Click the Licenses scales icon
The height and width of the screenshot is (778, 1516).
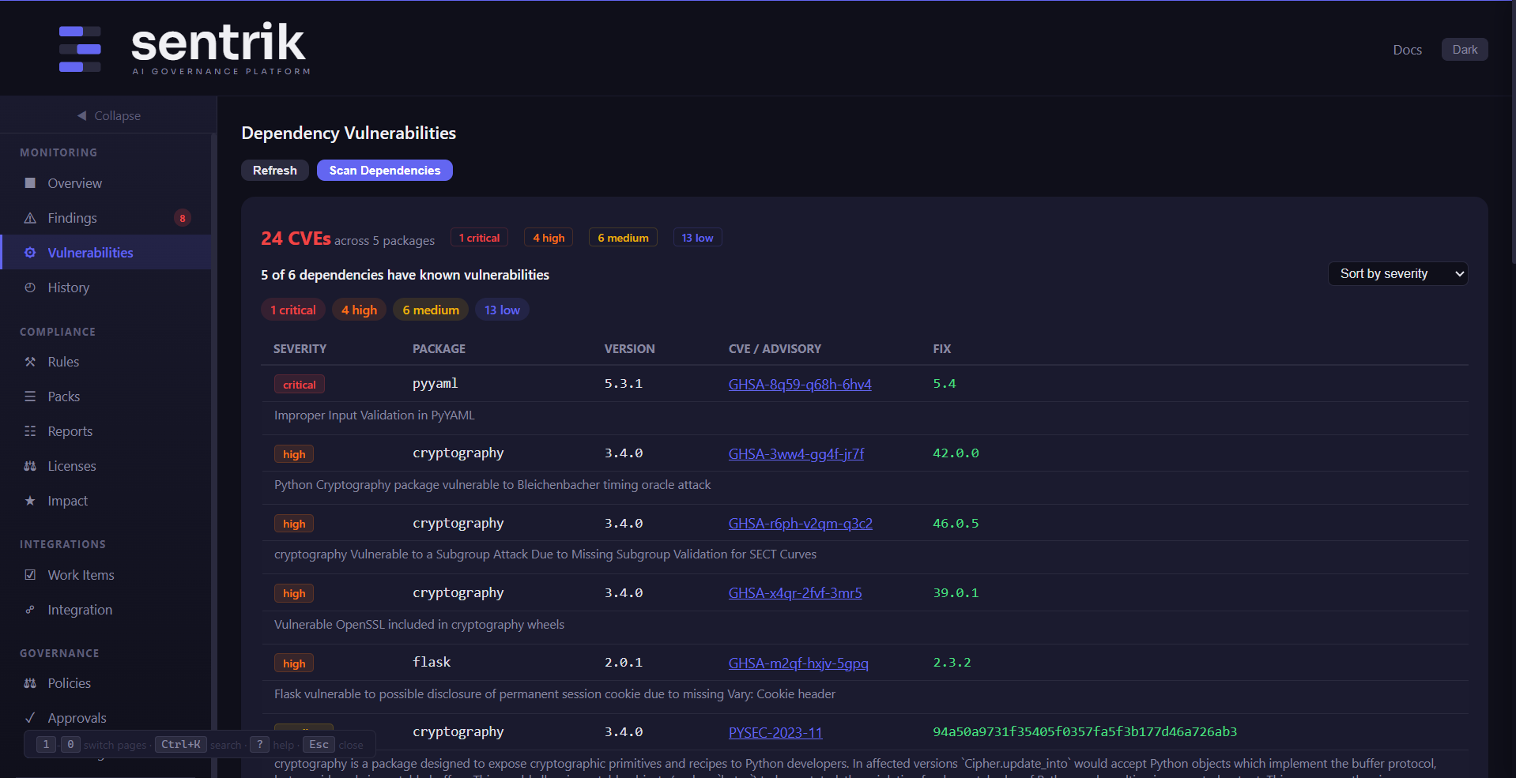coord(30,466)
